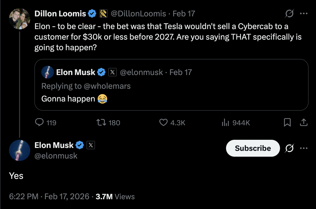The width and height of the screenshot is (316, 209).
Task: Click Dillon Loomis's blue verified badge
Action: click(92, 13)
